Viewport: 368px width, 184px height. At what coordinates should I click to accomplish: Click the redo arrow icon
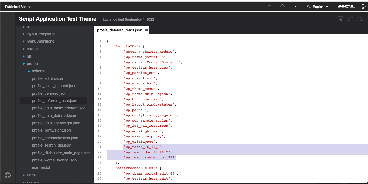(x=360, y=19)
